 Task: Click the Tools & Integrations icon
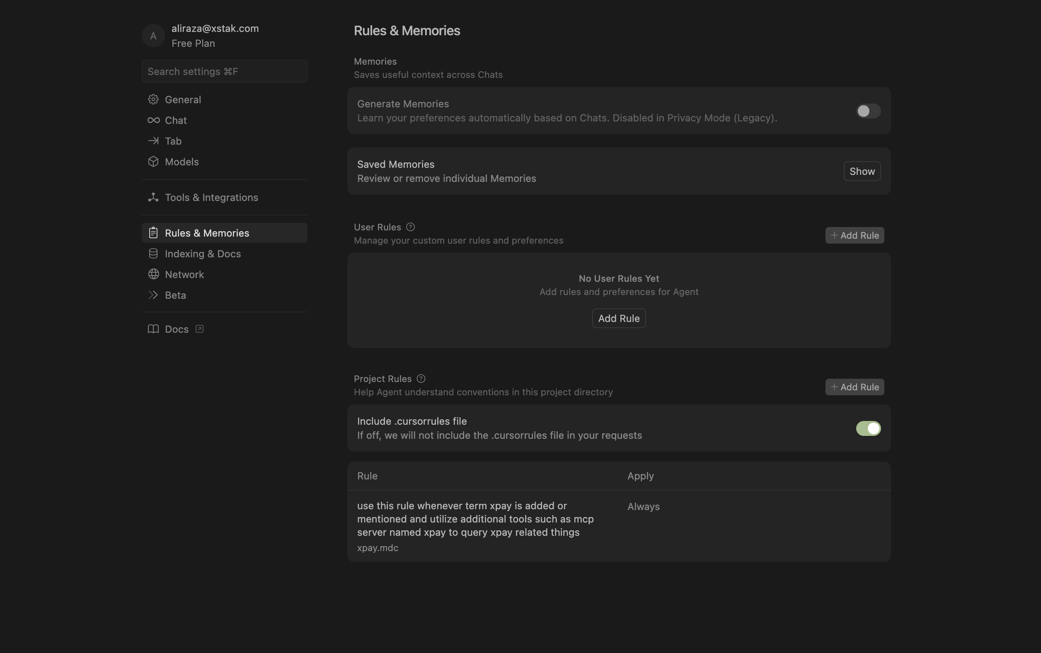click(153, 197)
